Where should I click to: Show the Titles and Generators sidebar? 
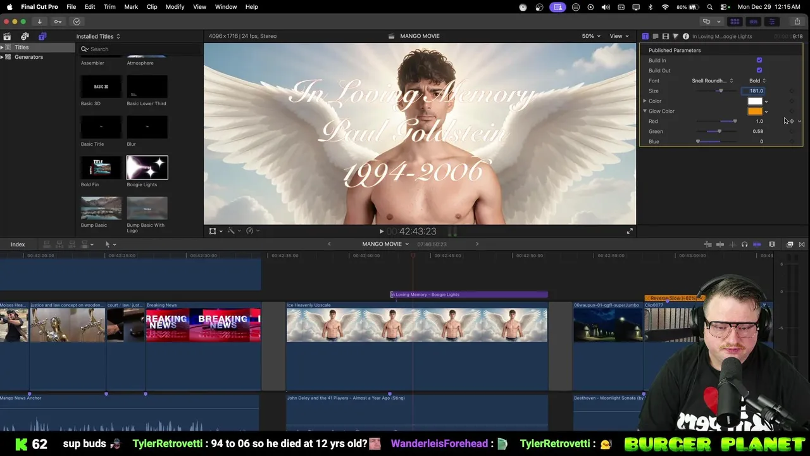click(x=42, y=36)
